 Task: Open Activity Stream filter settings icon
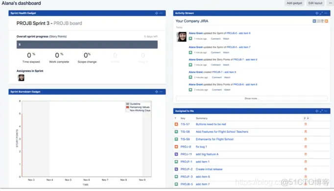click(322, 21)
